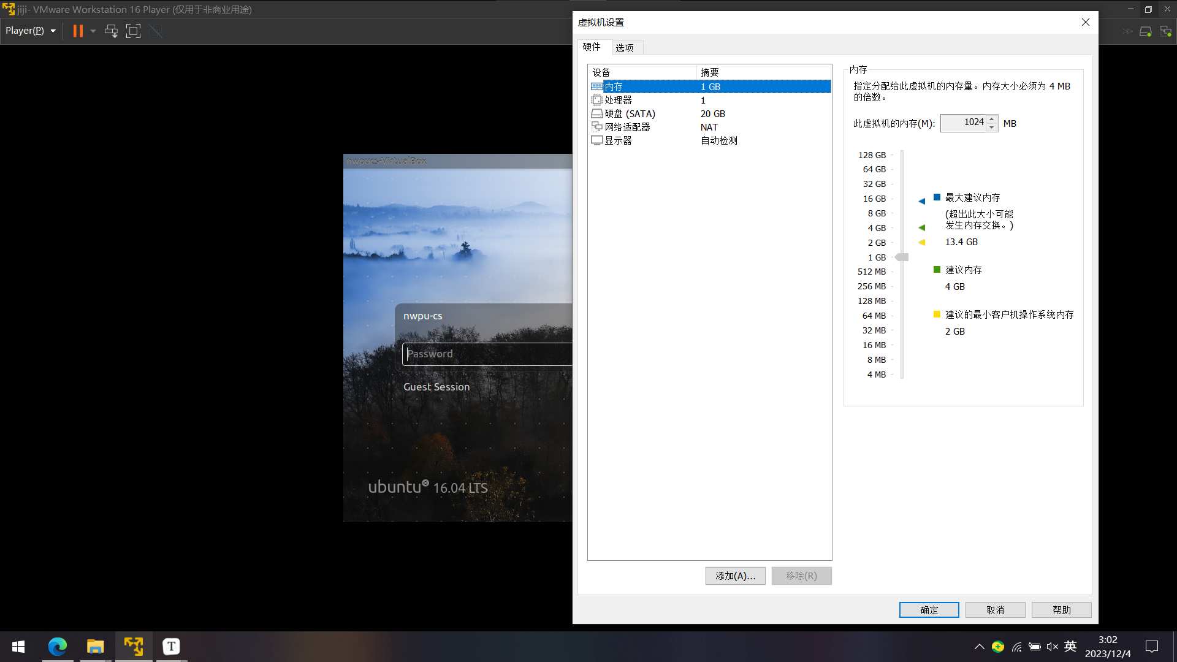This screenshot has height=662, width=1177.
Task: Switch to the 选项 tab
Action: coord(625,48)
